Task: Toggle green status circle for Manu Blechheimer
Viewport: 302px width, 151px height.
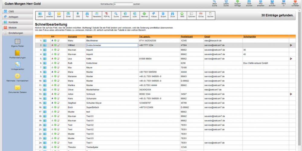Action: [x=55, y=40]
